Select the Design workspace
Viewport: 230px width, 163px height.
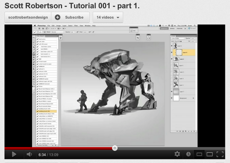pyautogui.click(x=172, y=28)
